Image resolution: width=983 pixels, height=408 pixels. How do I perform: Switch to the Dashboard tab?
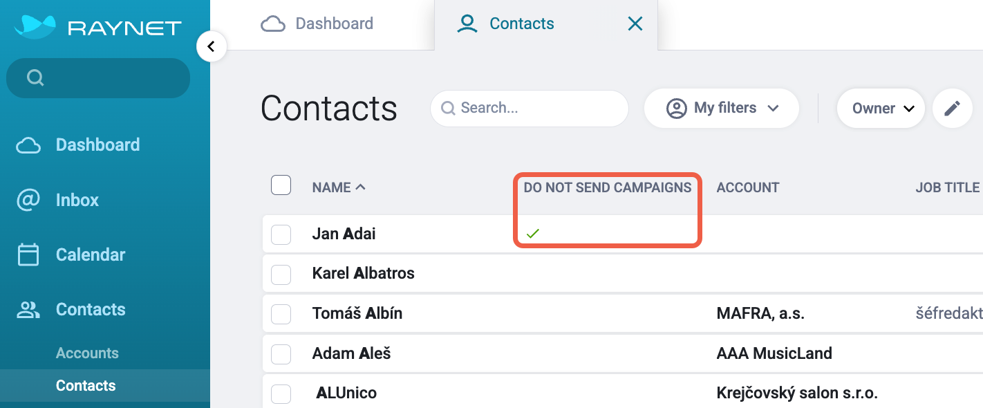(317, 24)
